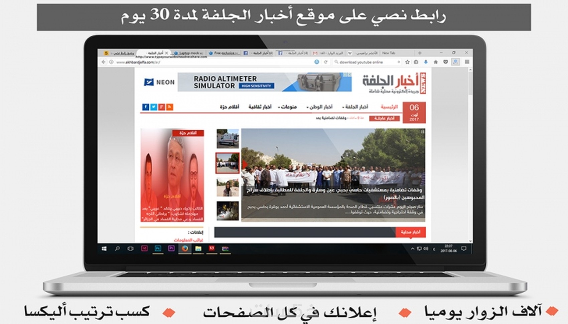
Task: Expand the أخبار الجلفة nav dropdown
Action: [x=355, y=107]
